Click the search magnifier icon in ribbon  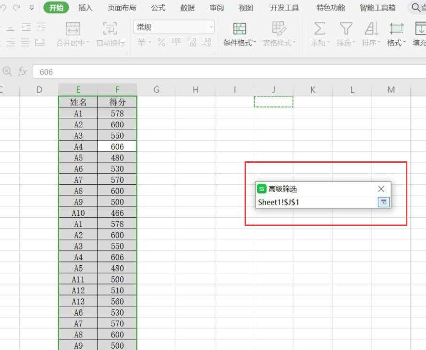coord(415,8)
